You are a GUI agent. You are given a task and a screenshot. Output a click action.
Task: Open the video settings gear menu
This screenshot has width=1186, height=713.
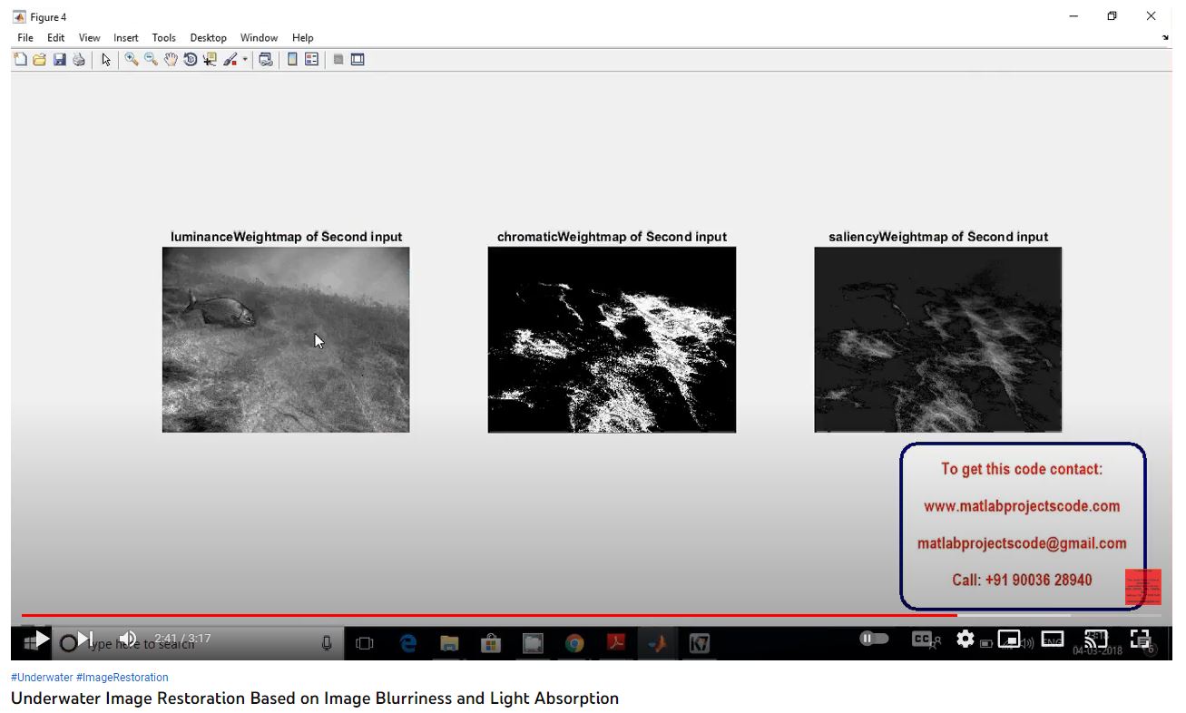tap(965, 639)
